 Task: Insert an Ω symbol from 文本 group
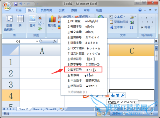[132, 28]
